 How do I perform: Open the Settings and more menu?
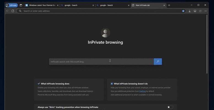coord(206,11)
